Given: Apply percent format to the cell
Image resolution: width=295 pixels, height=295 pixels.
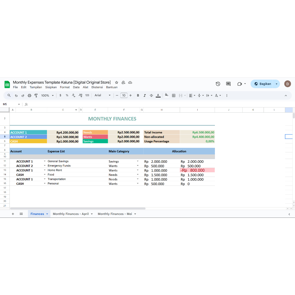Looking at the screenshot, I should point(67,95).
